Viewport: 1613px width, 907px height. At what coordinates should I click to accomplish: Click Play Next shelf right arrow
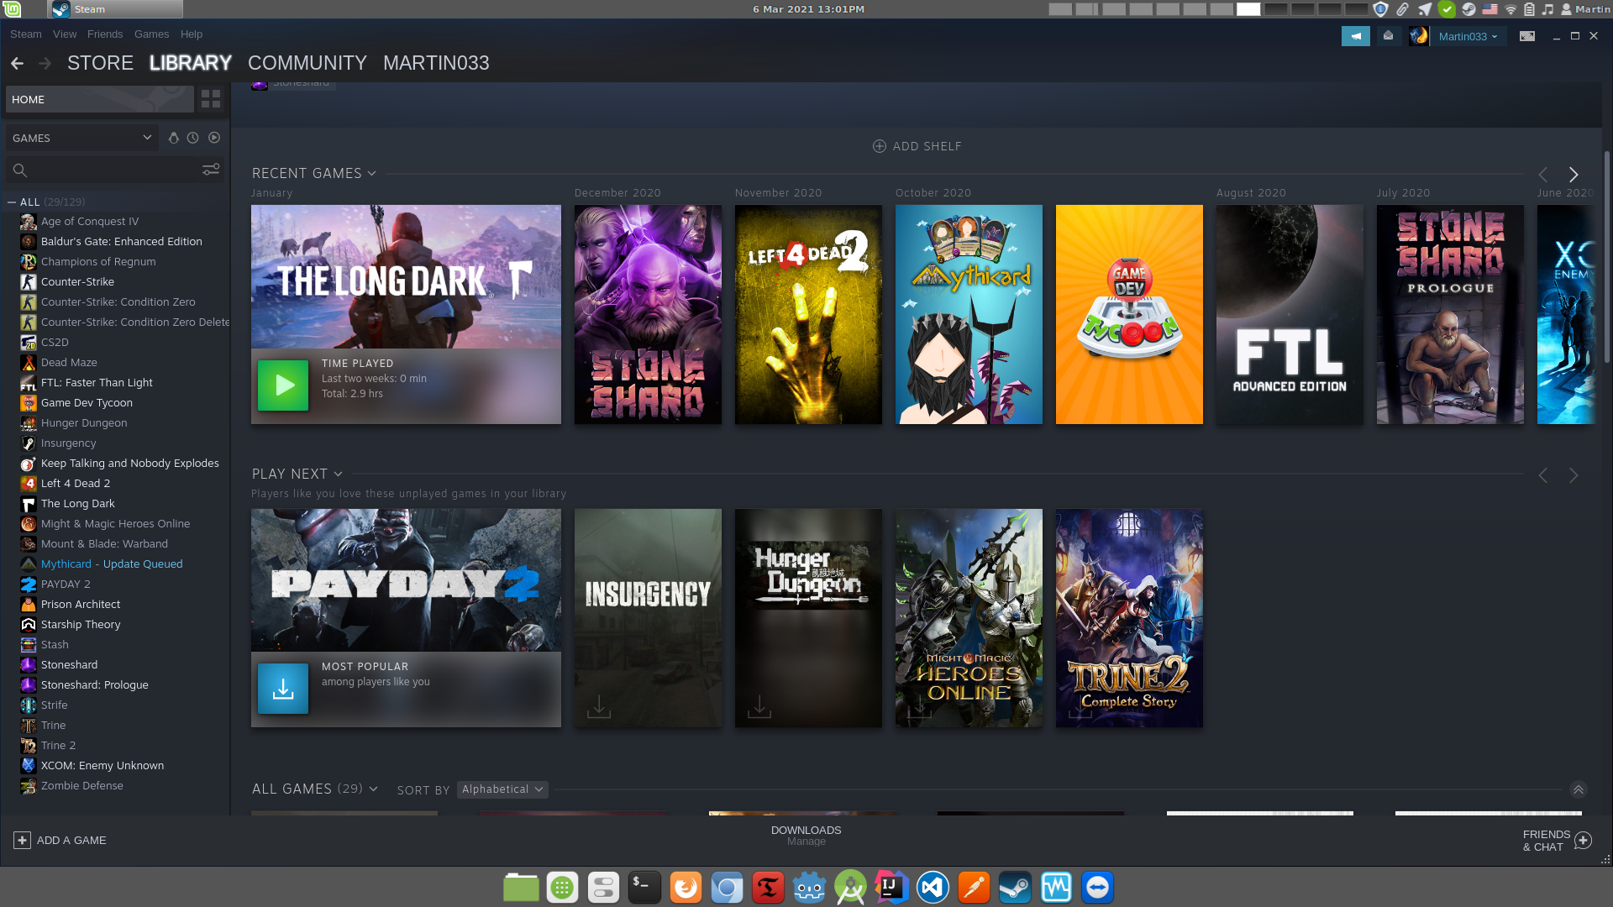[1574, 475]
